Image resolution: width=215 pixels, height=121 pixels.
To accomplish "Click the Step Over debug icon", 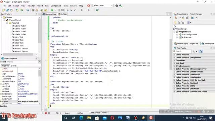I will point(72,10).
